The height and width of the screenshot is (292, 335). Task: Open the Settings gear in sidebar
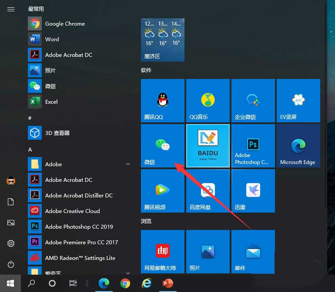click(x=11, y=243)
